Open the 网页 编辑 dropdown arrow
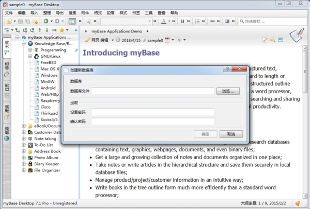310x209 pixels. click(x=113, y=40)
